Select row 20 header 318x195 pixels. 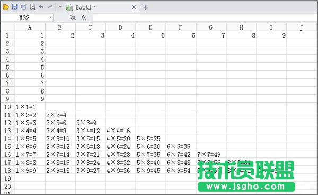(x=8, y=186)
